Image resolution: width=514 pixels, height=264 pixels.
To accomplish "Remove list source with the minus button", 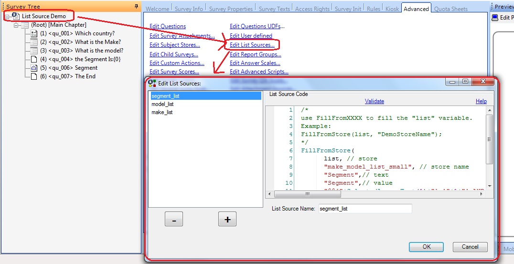I will tap(174, 219).
